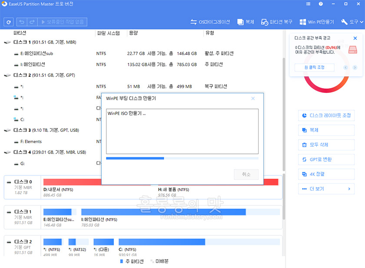
Task: Click 4K 정렬 button
Action: pos(326,174)
